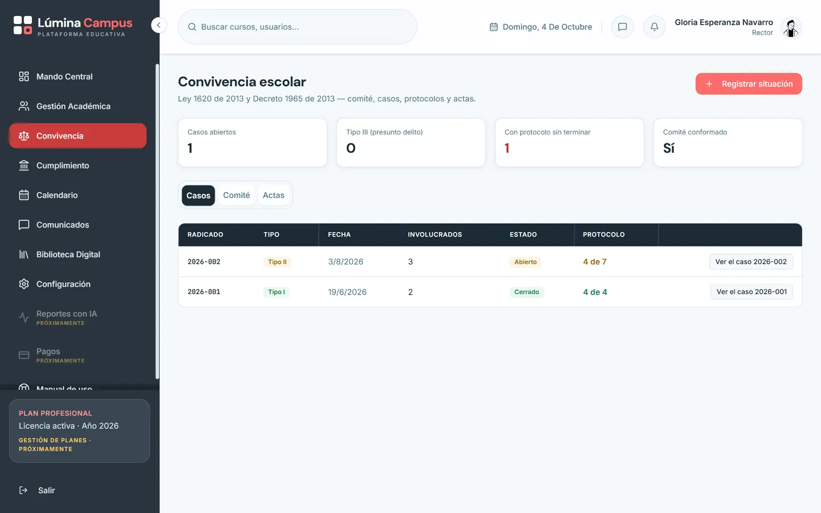Click the Salir logout icon
Viewport: 821px width, 513px height.
click(23, 490)
